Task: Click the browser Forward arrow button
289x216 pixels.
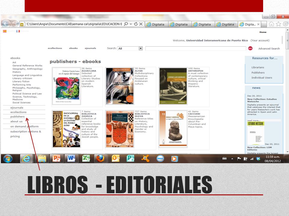Action: [15, 24]
